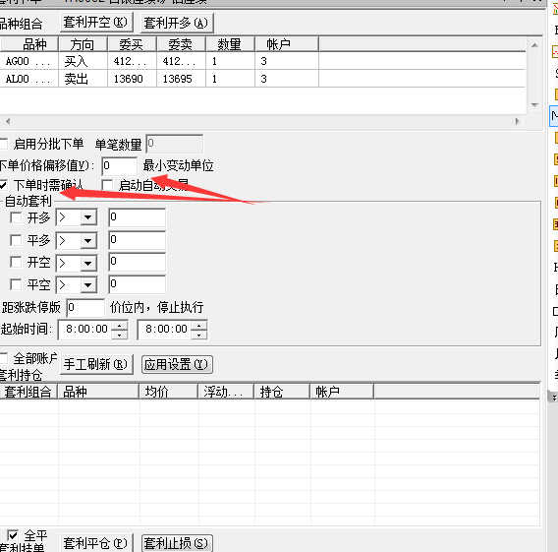This screenshot has height=552, width=558.
Task: Click the 套利止损 (S) button
Action: (x=177, y=544)
